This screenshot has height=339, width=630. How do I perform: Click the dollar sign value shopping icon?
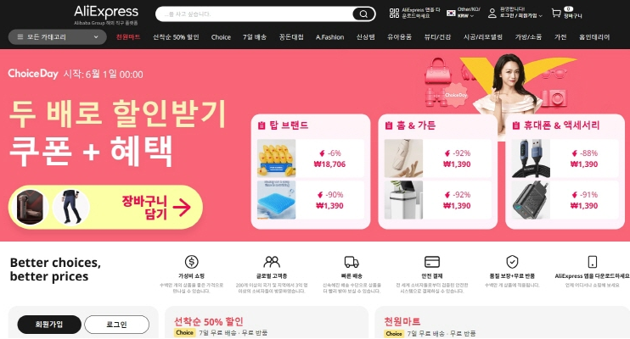coord(191,262)
